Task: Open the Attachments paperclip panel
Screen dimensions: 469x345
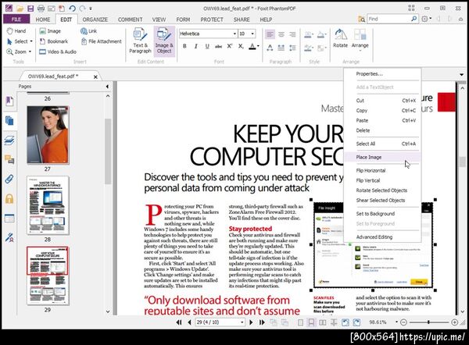Action: pyautogui.click(x=9, y=180)
